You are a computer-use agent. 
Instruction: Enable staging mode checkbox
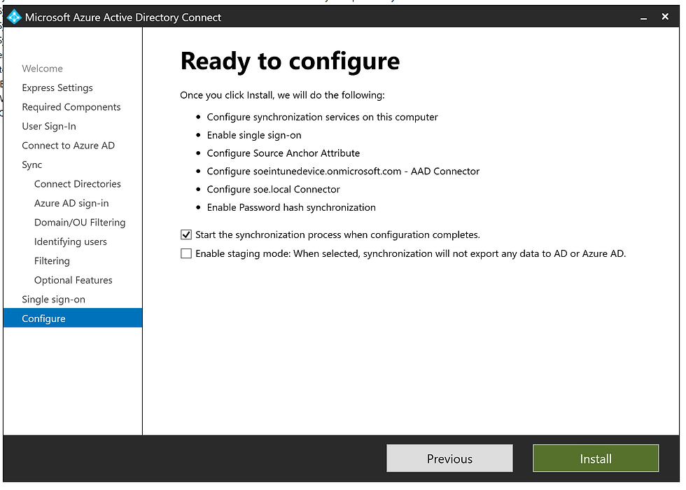coord(186,253)
